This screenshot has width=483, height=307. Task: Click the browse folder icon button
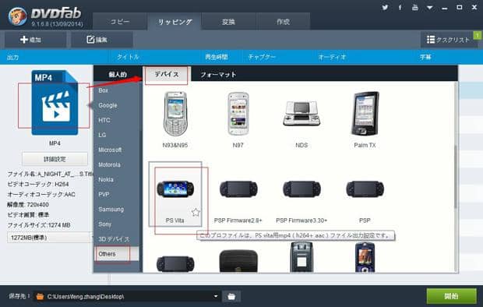pos(231,297)
